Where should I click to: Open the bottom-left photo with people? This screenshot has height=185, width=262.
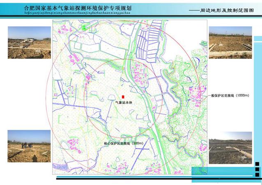(x=29, y=146)
